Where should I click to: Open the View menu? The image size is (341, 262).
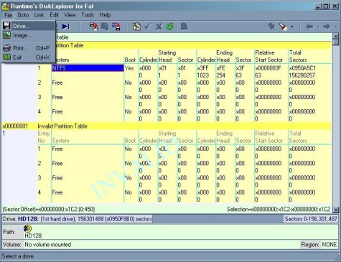pyautogui.click(x=70, y=15)
